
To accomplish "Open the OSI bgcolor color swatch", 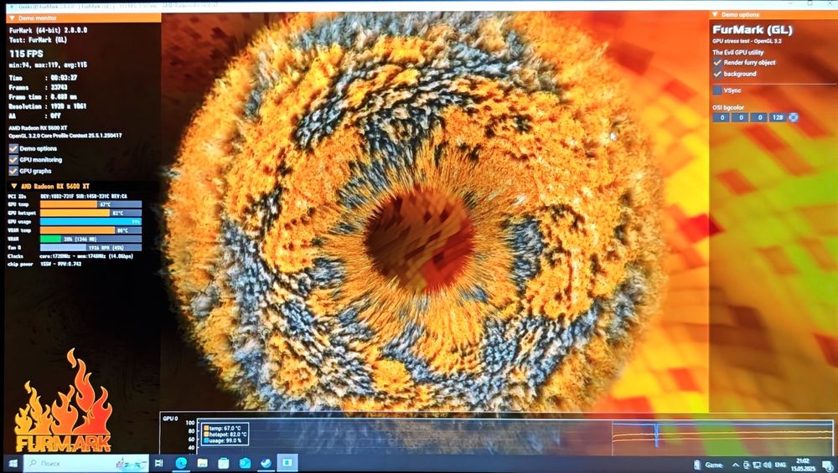I will 794,117.
